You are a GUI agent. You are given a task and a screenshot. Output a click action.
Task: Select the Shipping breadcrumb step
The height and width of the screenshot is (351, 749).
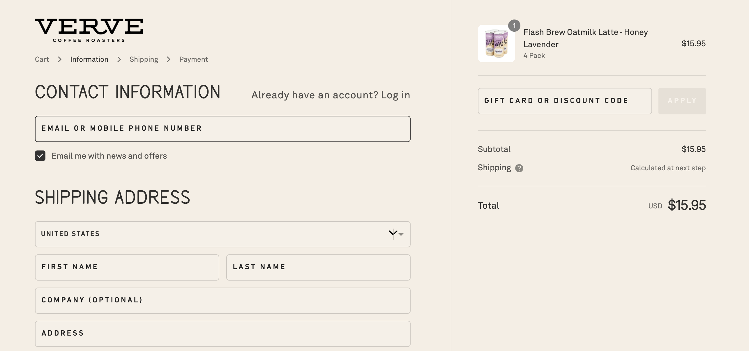pos(144,59)
